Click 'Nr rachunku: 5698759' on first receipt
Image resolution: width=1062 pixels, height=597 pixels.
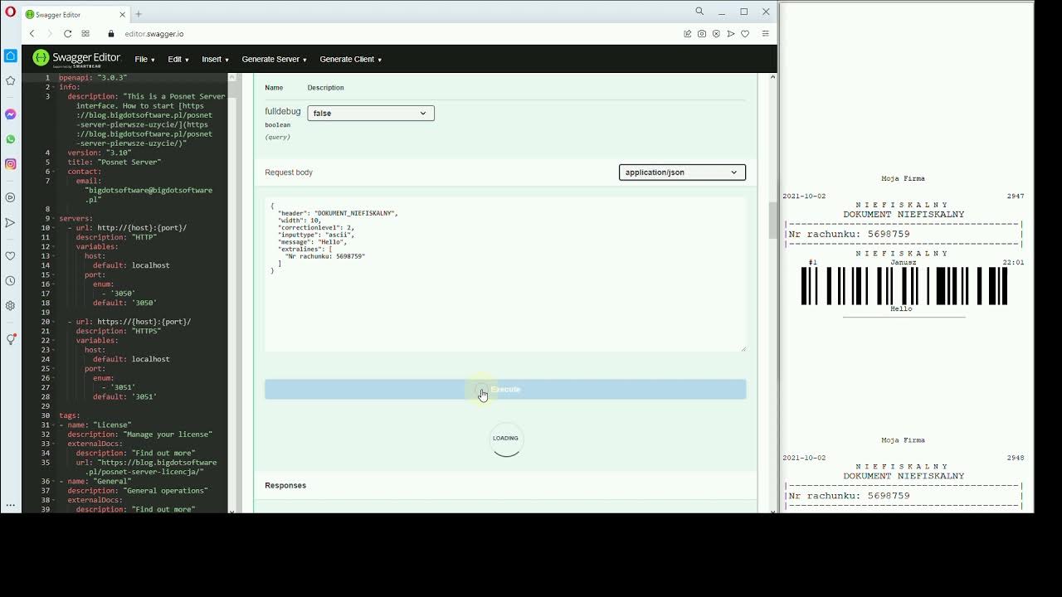850,235
